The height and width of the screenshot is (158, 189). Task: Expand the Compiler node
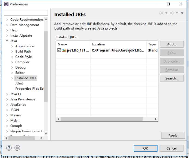[12, 62]
